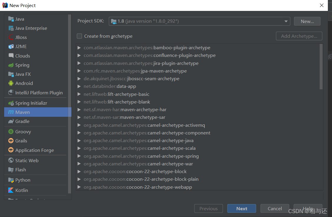Click the JBoss icon
This screenshot has width=332, height=217.
(11, 37)
